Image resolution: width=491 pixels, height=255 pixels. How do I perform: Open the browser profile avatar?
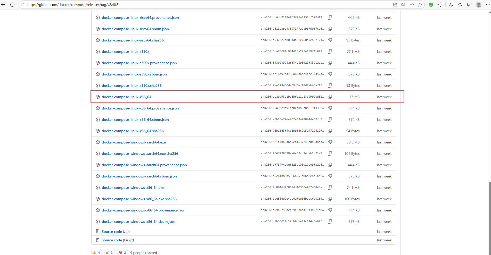479,5
